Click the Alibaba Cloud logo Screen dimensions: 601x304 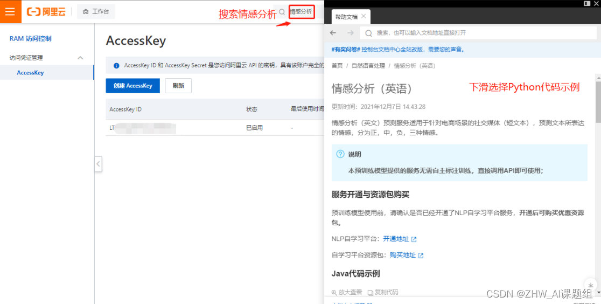click(x=46, y=12)
